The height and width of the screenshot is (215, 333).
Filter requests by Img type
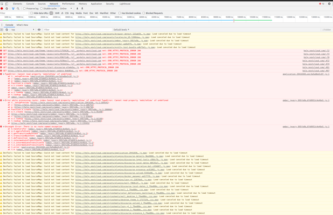(x=72, y=13)
